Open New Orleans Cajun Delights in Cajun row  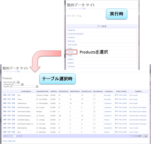138,108
